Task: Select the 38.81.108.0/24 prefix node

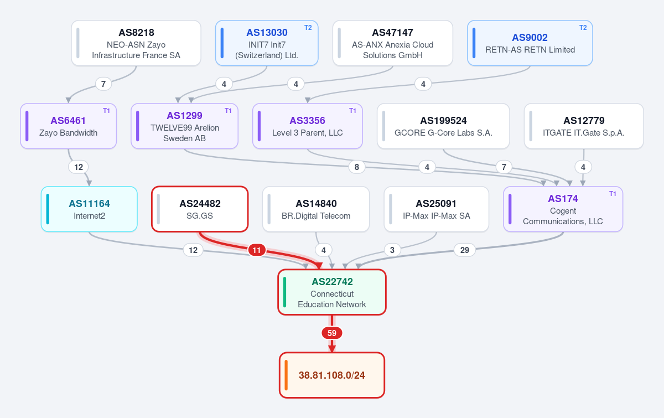Action: [x=332, y=375]
